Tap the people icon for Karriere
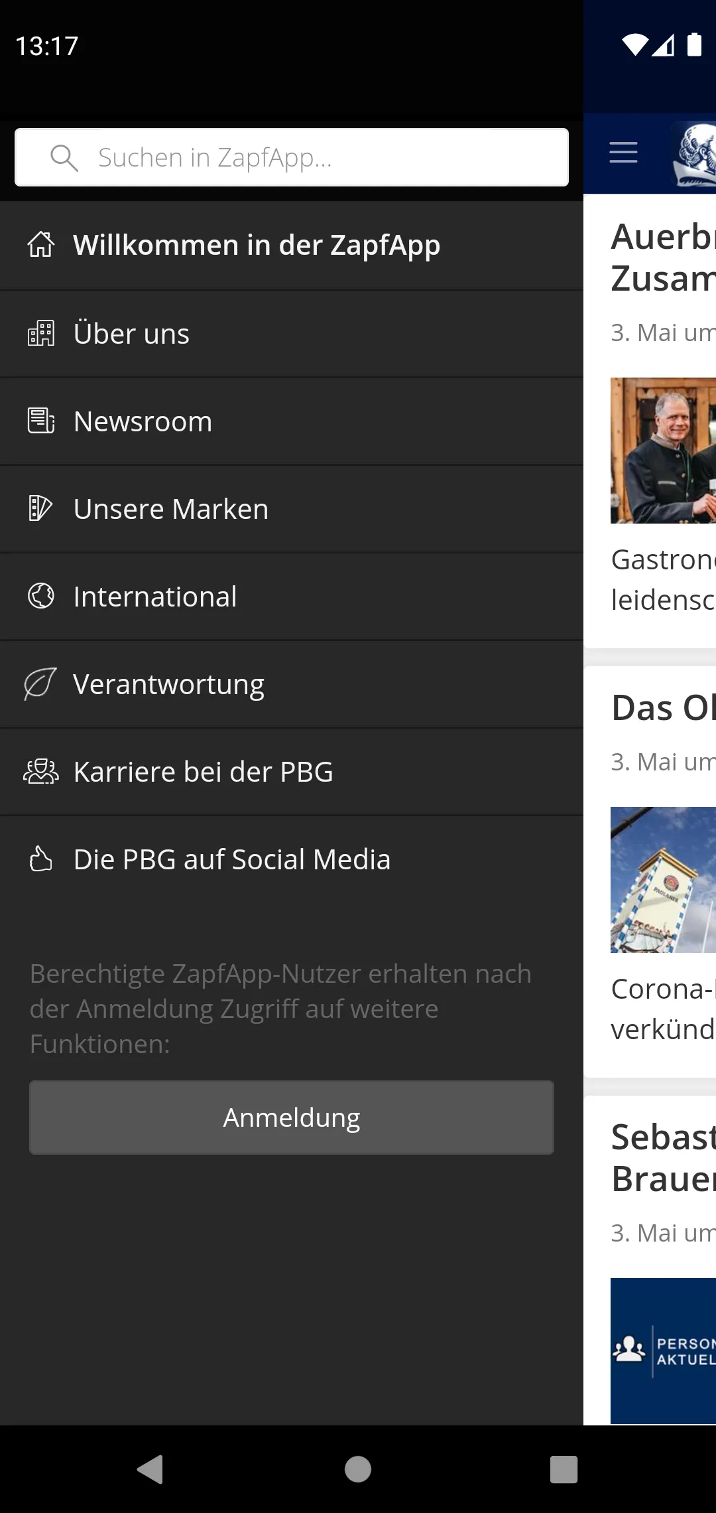This screenshot has width=716, height=1513. [x=41, y=771]
